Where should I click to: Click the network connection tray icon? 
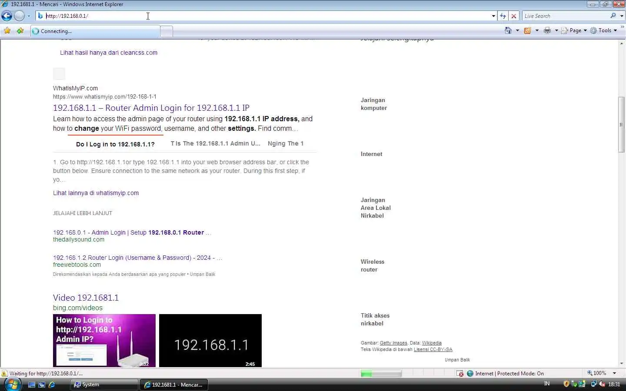click(x=593, y=384)
